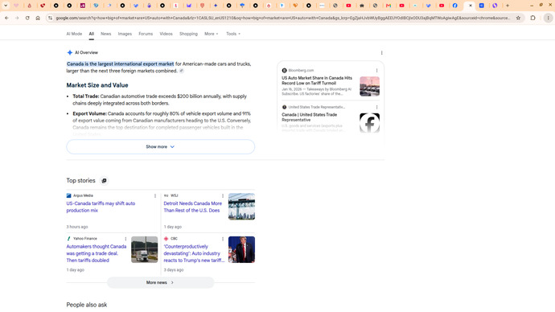Image resolution: width=555 pixels, height=312 pixels.
Task: Switch to the pink heart first tab
Action: (16, 6)
